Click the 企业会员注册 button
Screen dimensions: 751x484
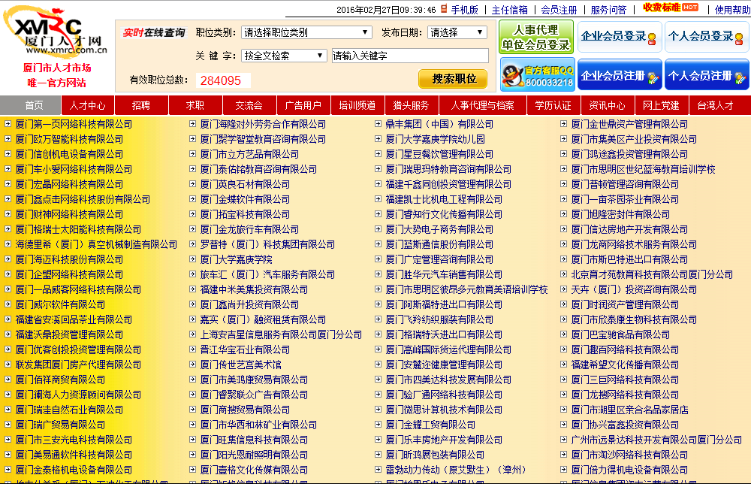(x=620, y=74)
